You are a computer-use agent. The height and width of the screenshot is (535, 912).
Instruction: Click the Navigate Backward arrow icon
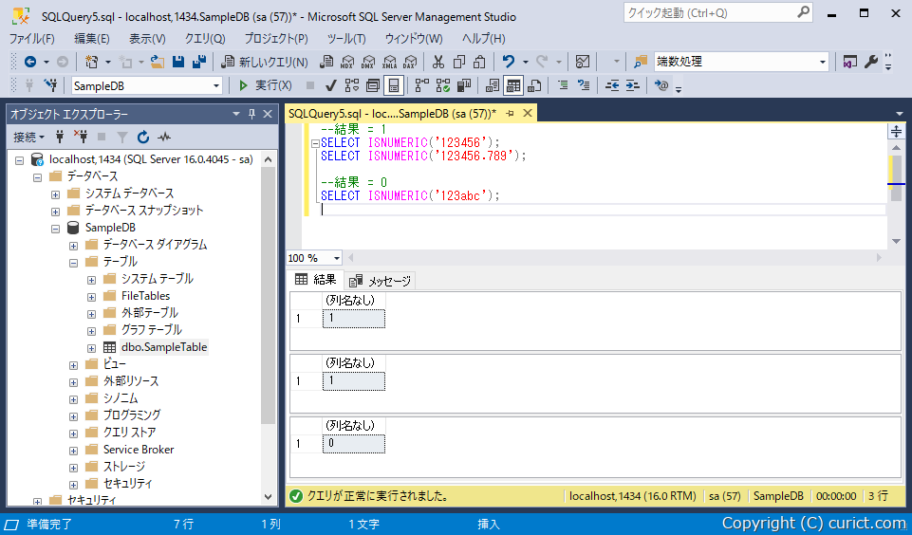click(30, 62)
